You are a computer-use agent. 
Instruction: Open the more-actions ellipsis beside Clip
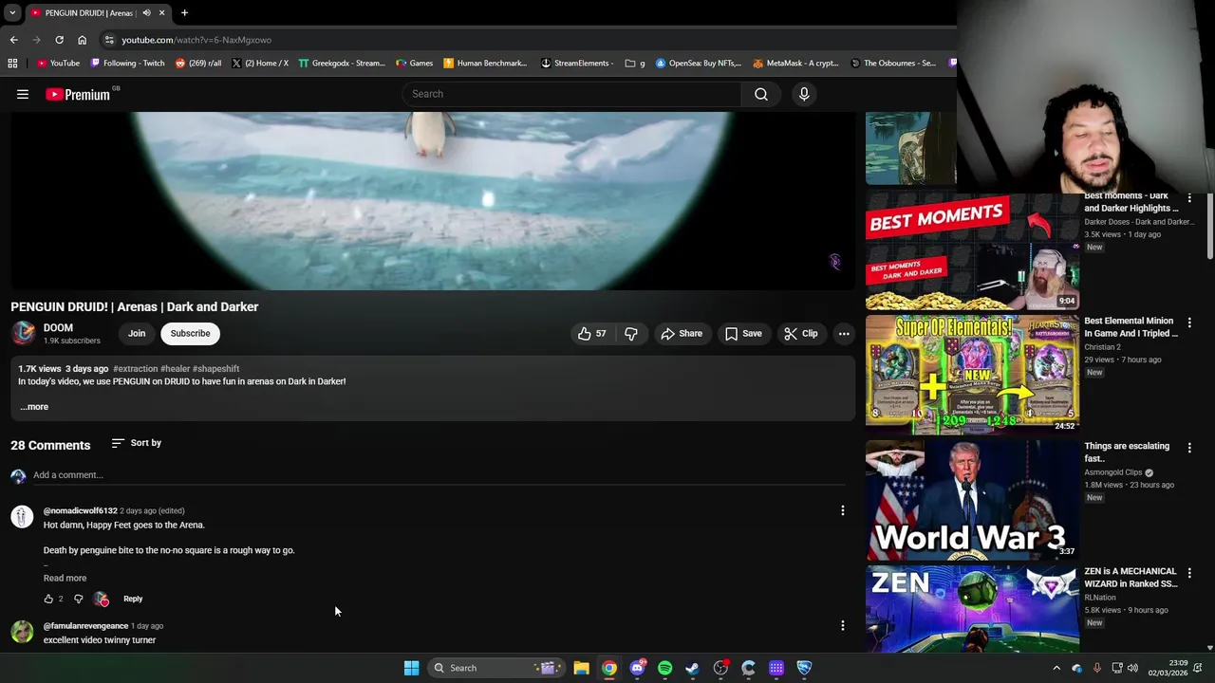844,334
